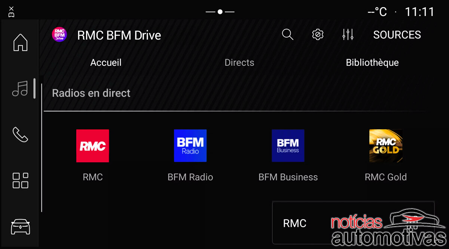This screenshot has width=449, height=249.
Task: Select the Media/Music sidebar icon
Action: tap(19, 89)
